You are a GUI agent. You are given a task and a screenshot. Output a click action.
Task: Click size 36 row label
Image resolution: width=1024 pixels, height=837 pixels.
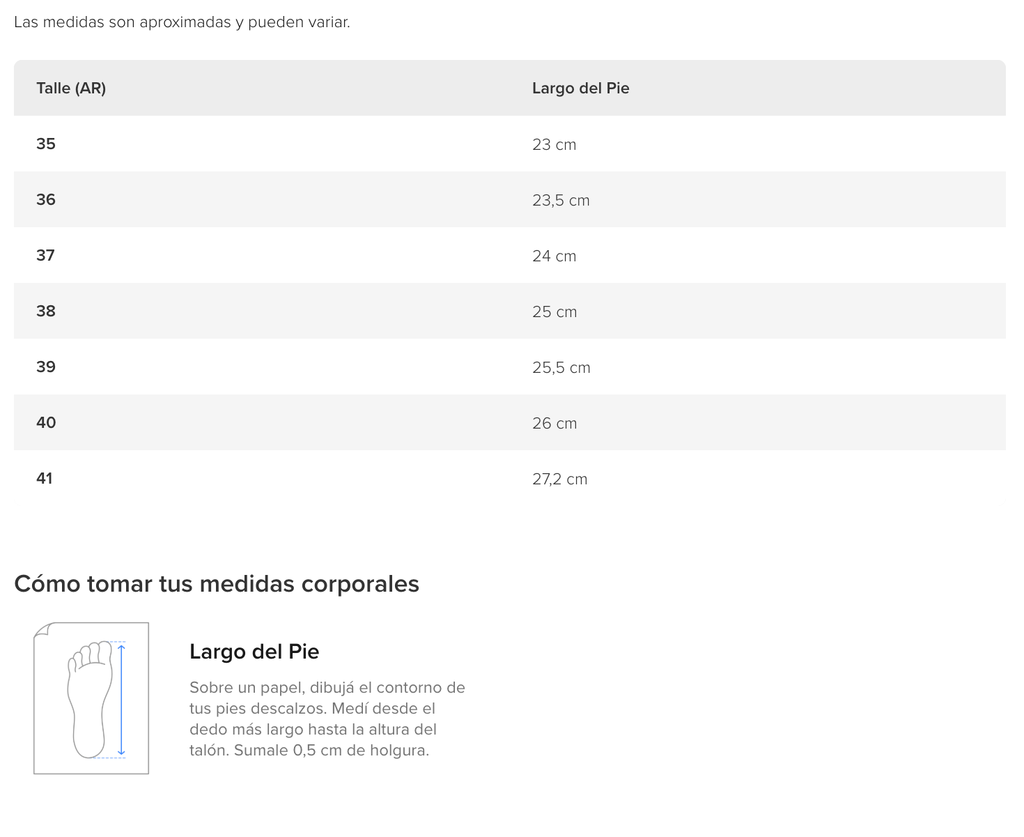tap(46, 199)
